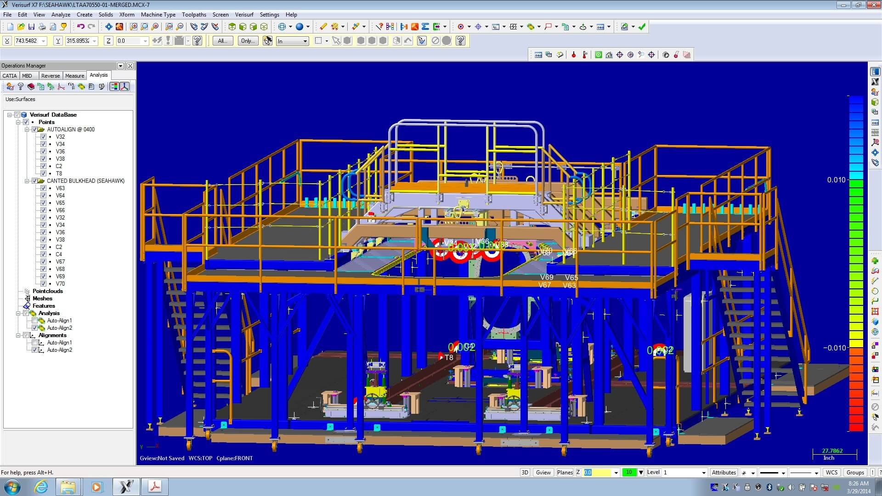Click the Undo arrow icon

[80, 27]
